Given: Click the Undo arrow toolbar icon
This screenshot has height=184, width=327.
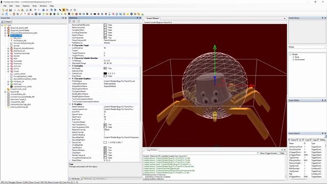Looking at the screenshot, I should [x=35, y=10].
